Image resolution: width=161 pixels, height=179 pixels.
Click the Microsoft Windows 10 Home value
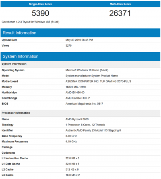(87, 70)
